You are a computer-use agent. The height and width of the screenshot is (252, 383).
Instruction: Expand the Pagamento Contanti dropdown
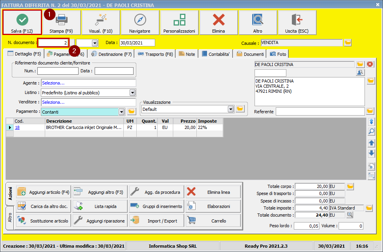121,112
